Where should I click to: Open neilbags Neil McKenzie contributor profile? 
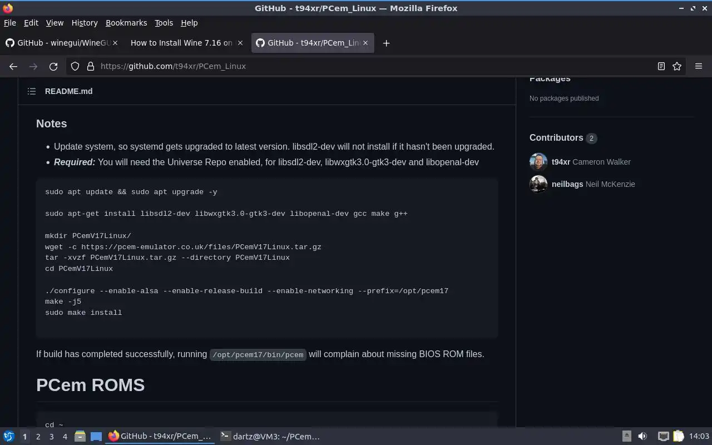[x=593, y=184]
